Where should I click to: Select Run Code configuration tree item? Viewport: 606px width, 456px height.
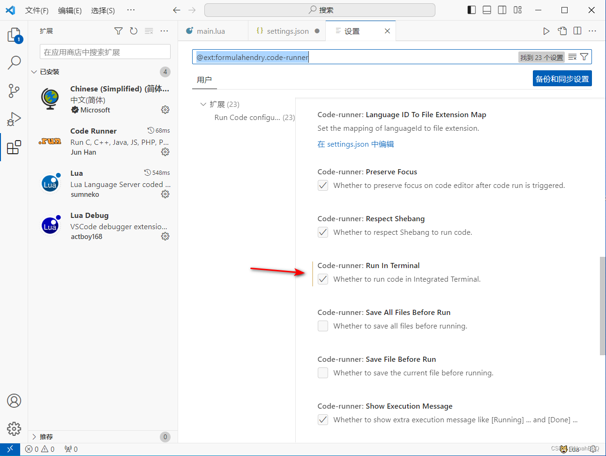254,118
